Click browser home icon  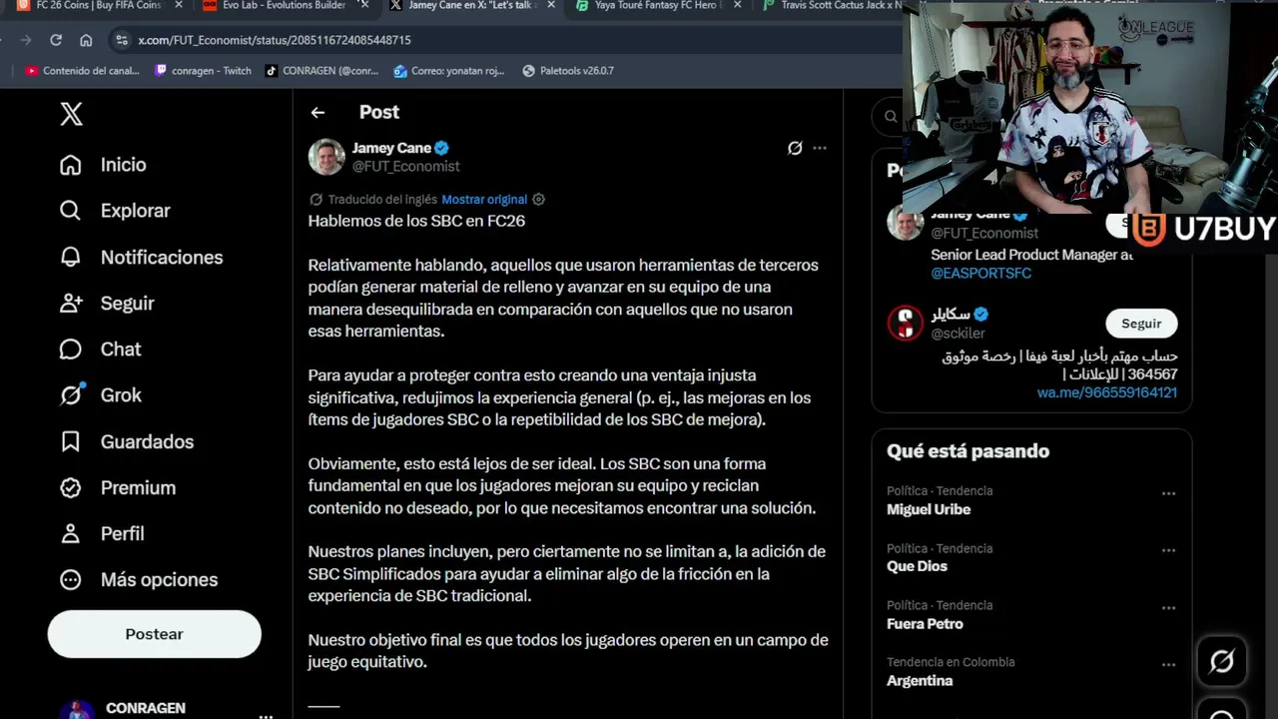point(86,40)
